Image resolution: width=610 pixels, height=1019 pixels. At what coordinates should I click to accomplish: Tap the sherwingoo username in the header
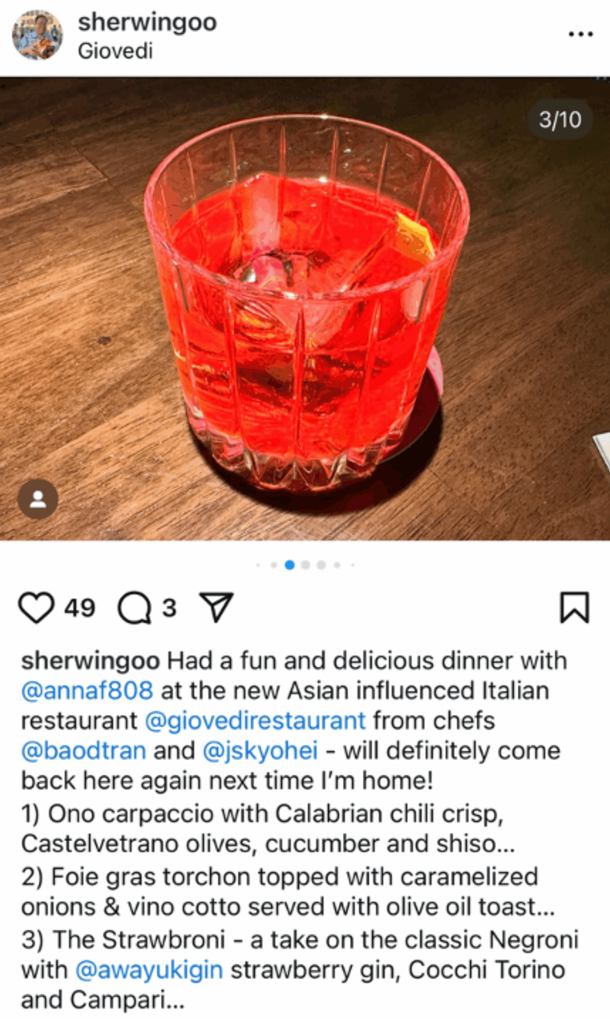(x=147, y=23)
